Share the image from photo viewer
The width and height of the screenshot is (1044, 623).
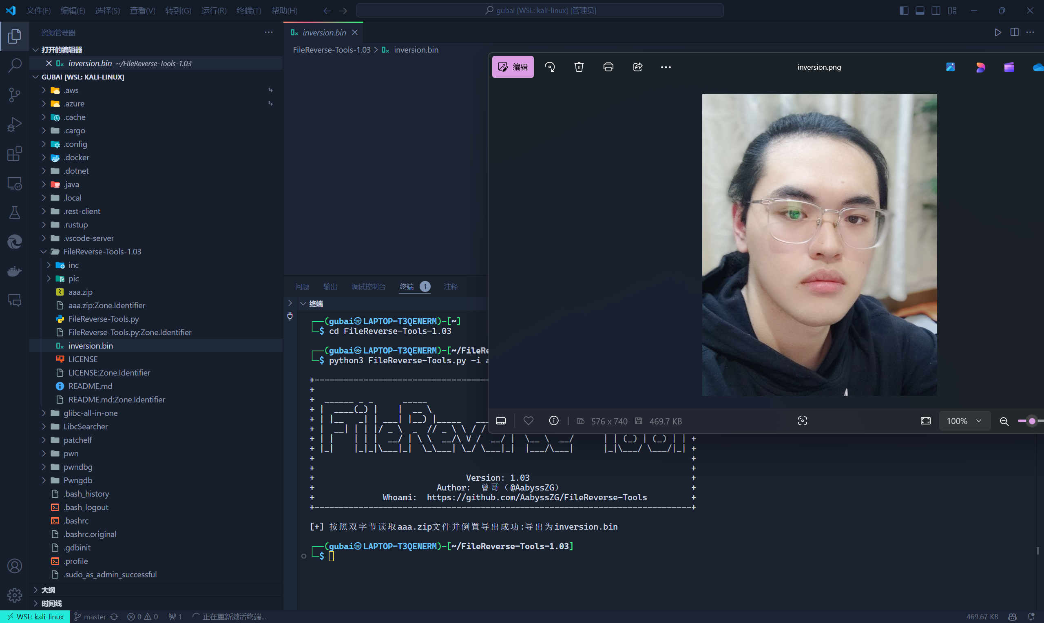tap(638, 67)
